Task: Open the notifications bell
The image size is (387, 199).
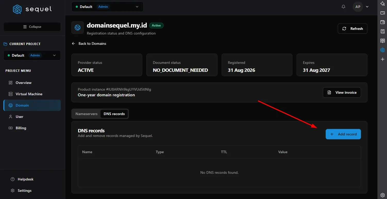Action: point(343,7)
